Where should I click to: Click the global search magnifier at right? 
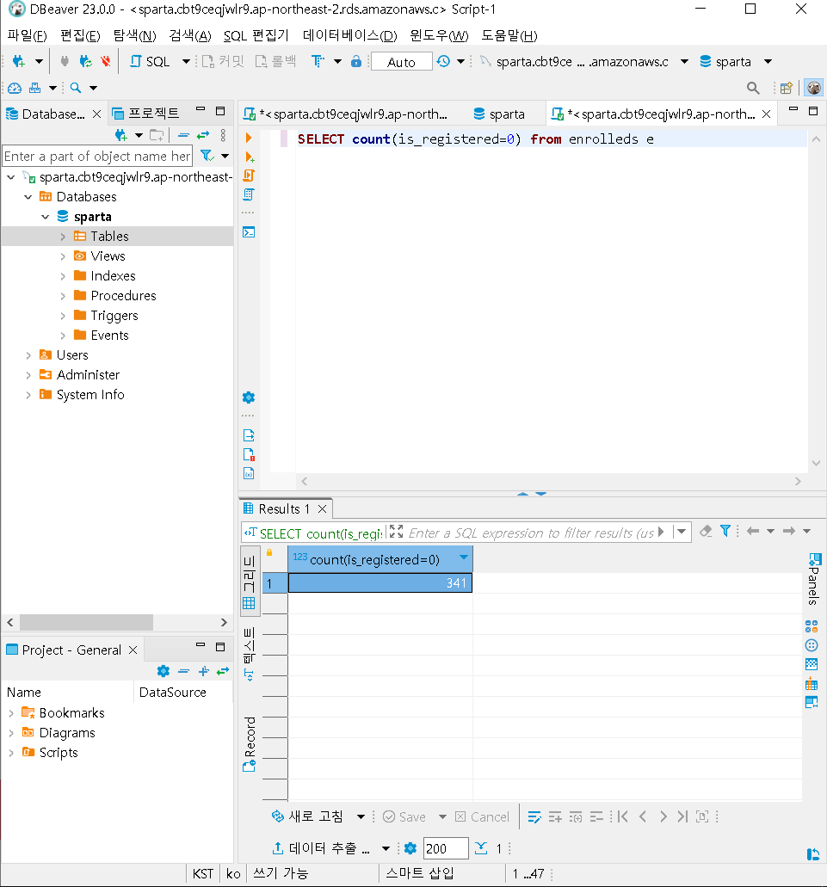[x=753, y=88]
